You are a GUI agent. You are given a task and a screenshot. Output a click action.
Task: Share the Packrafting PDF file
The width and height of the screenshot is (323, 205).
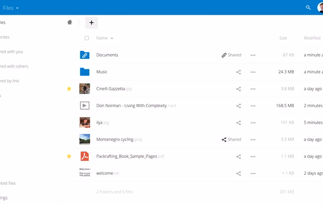238,157
